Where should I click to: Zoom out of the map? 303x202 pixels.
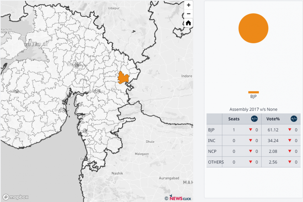click(188, 14)
